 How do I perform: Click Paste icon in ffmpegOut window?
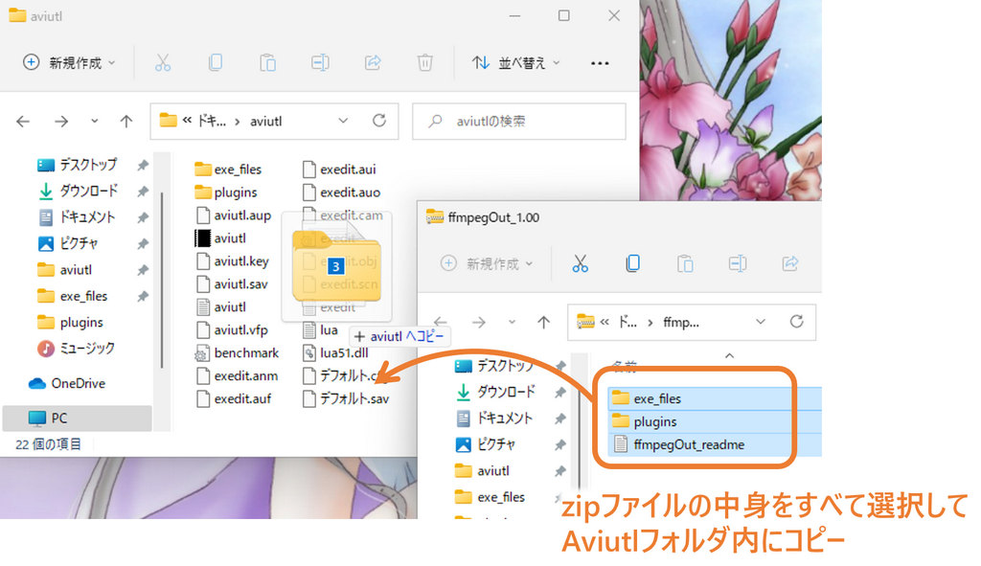(x=685, y=263)
